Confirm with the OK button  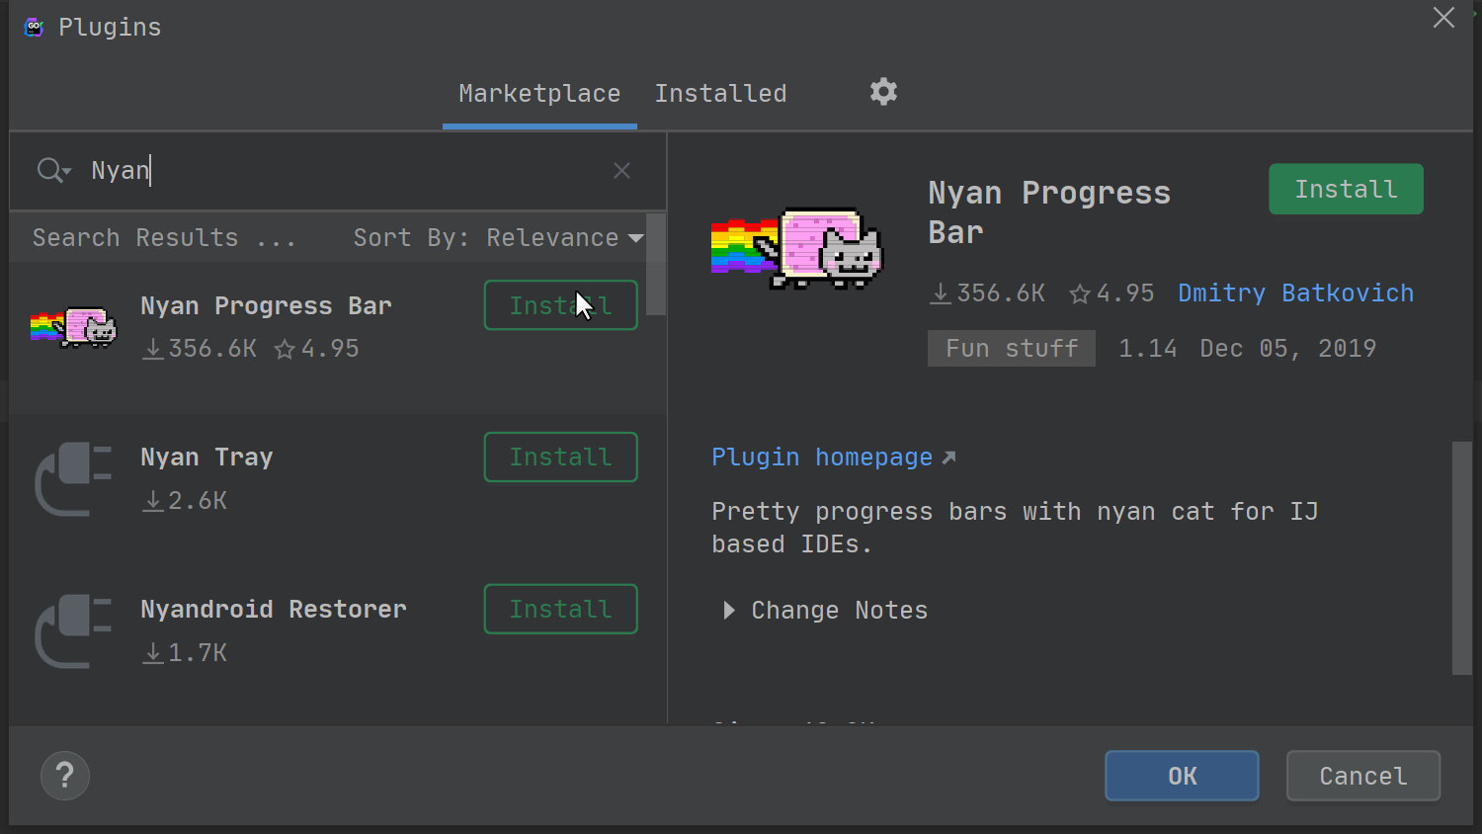[x=1182, y=776]
